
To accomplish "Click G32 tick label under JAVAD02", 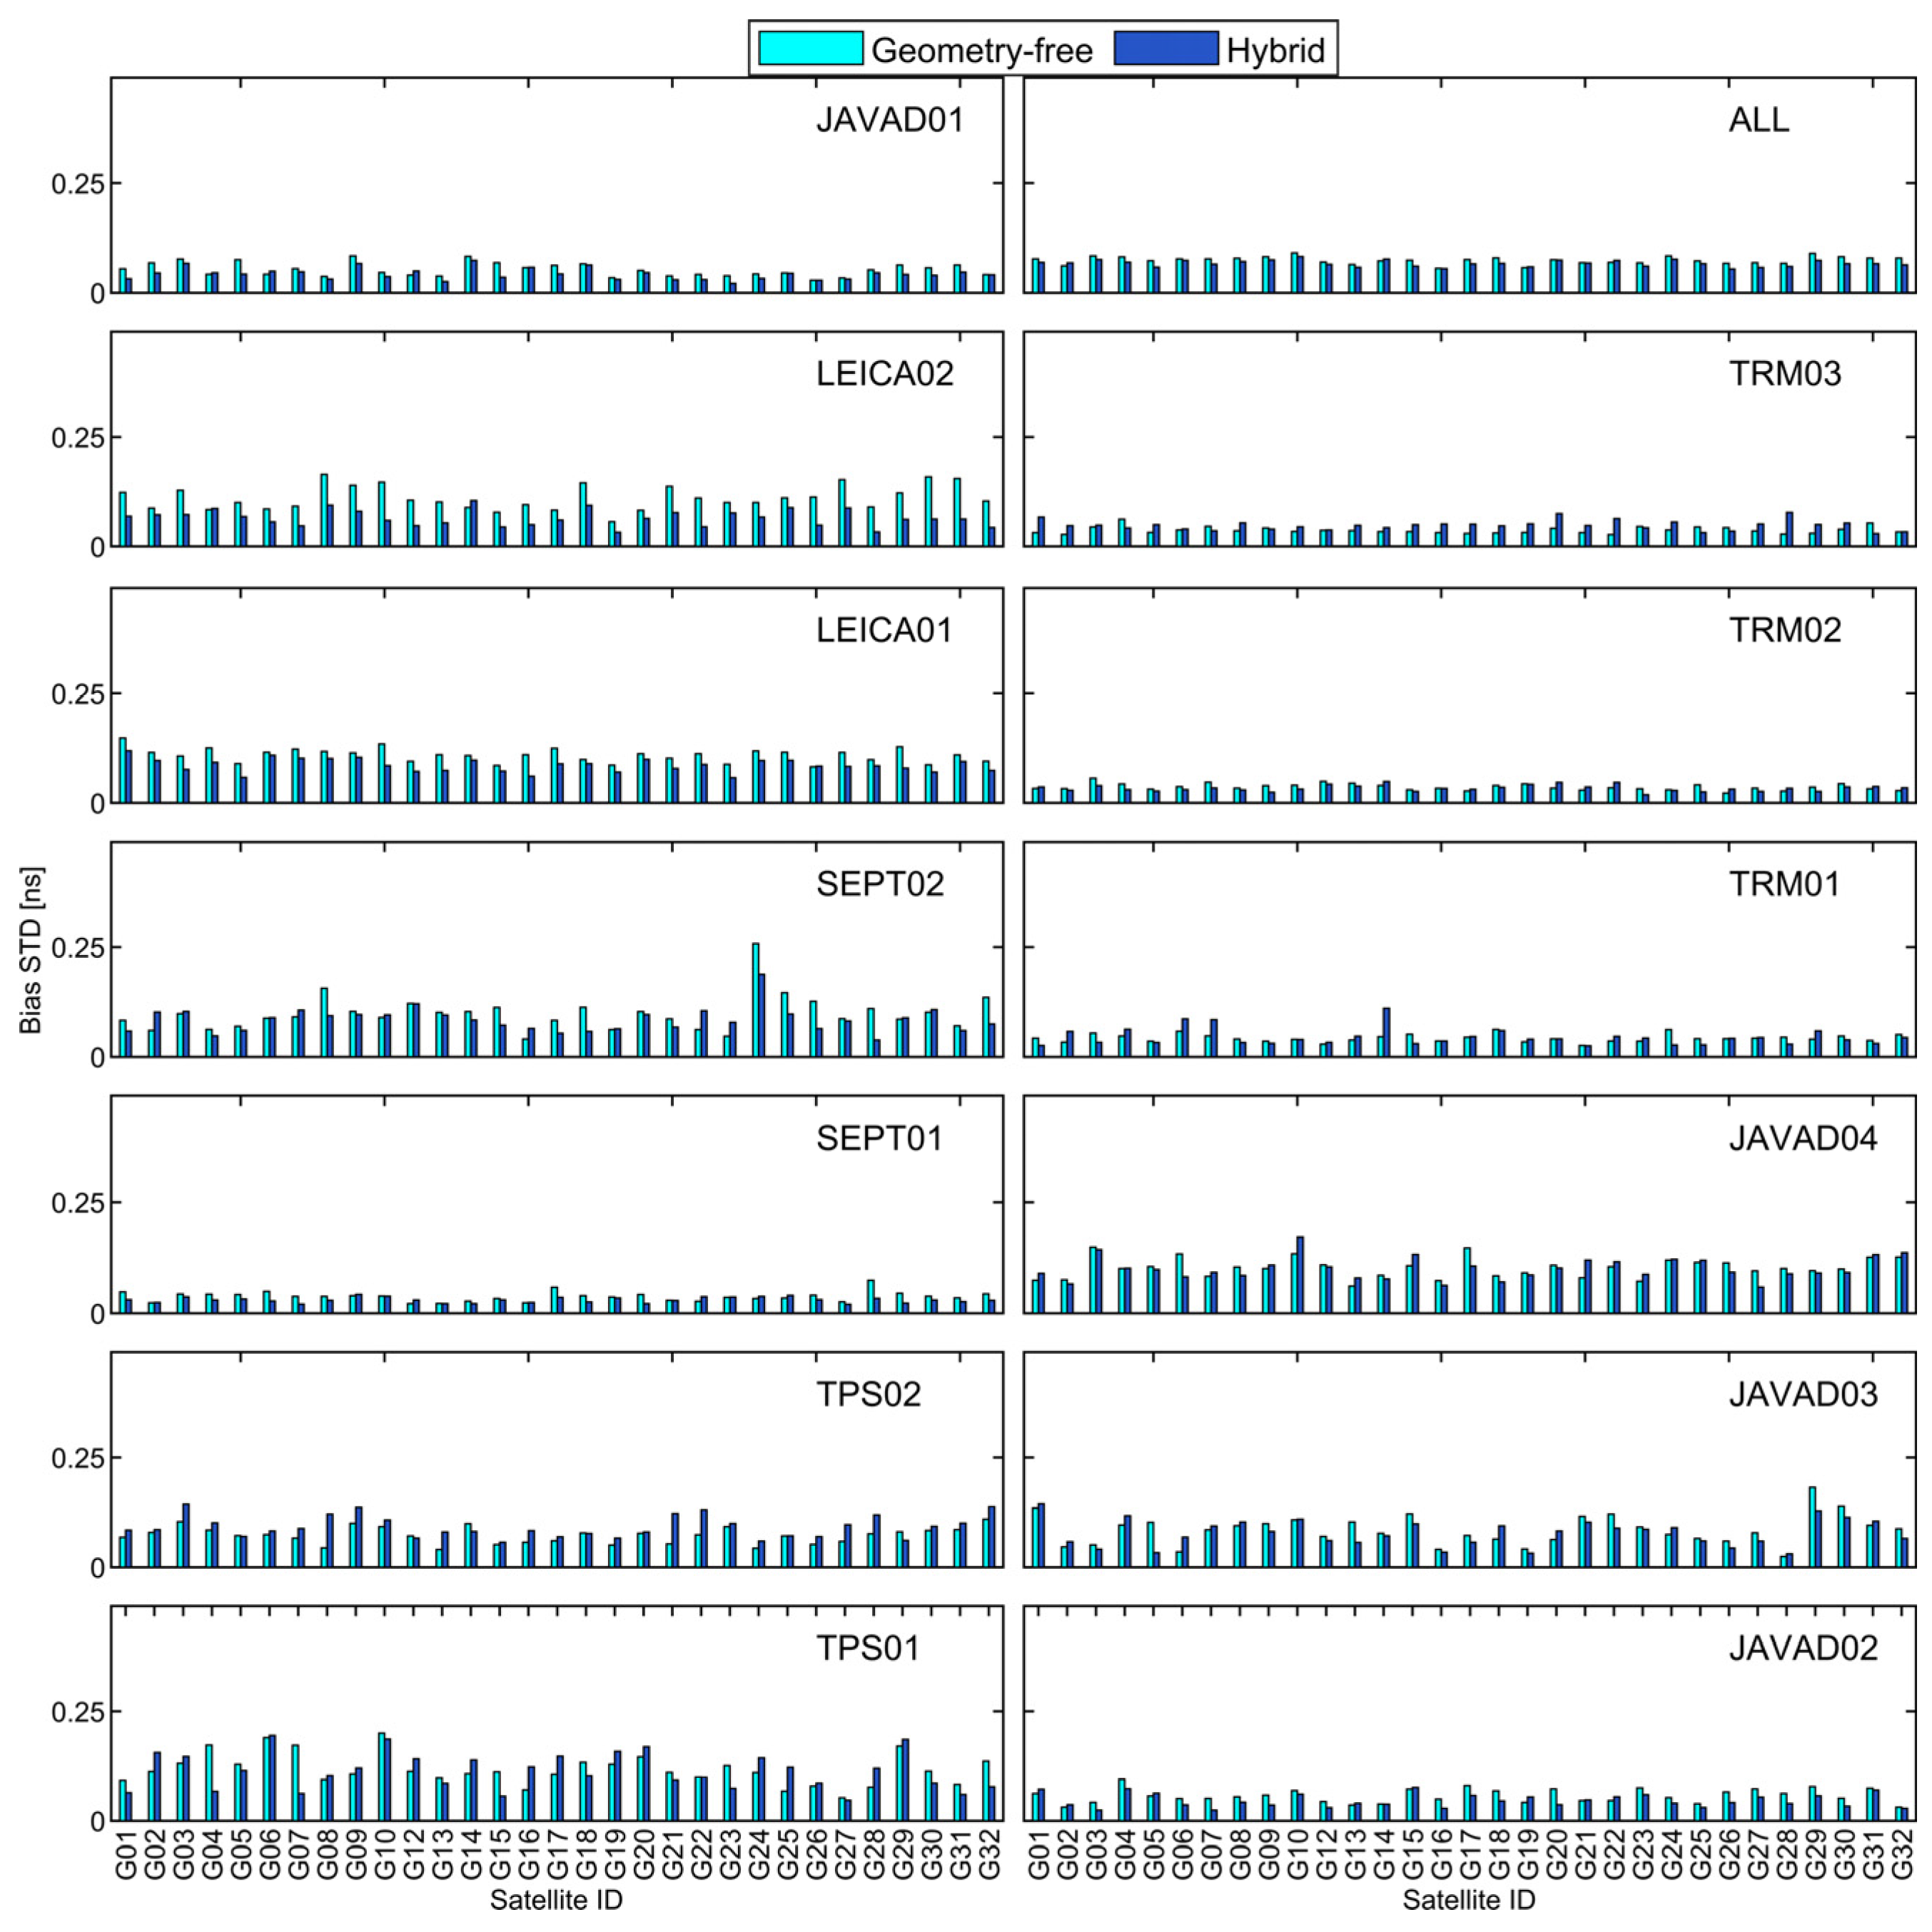I will (1903, 1854).
